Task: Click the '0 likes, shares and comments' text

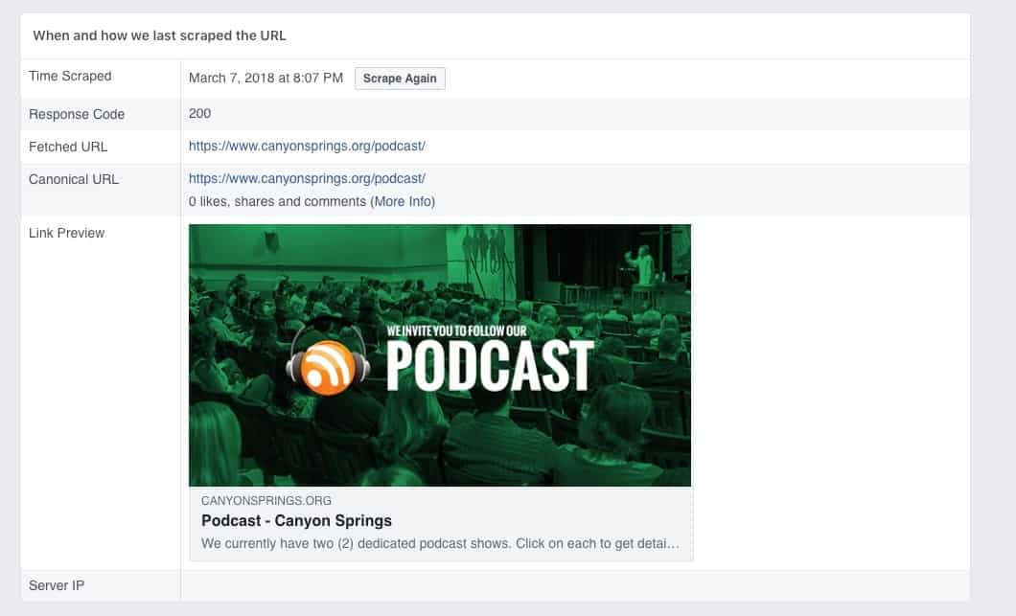Action: coord(277,201)
